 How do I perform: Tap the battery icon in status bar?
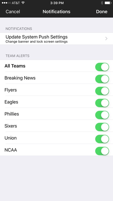pyautogui.click(x=108, y=3)
